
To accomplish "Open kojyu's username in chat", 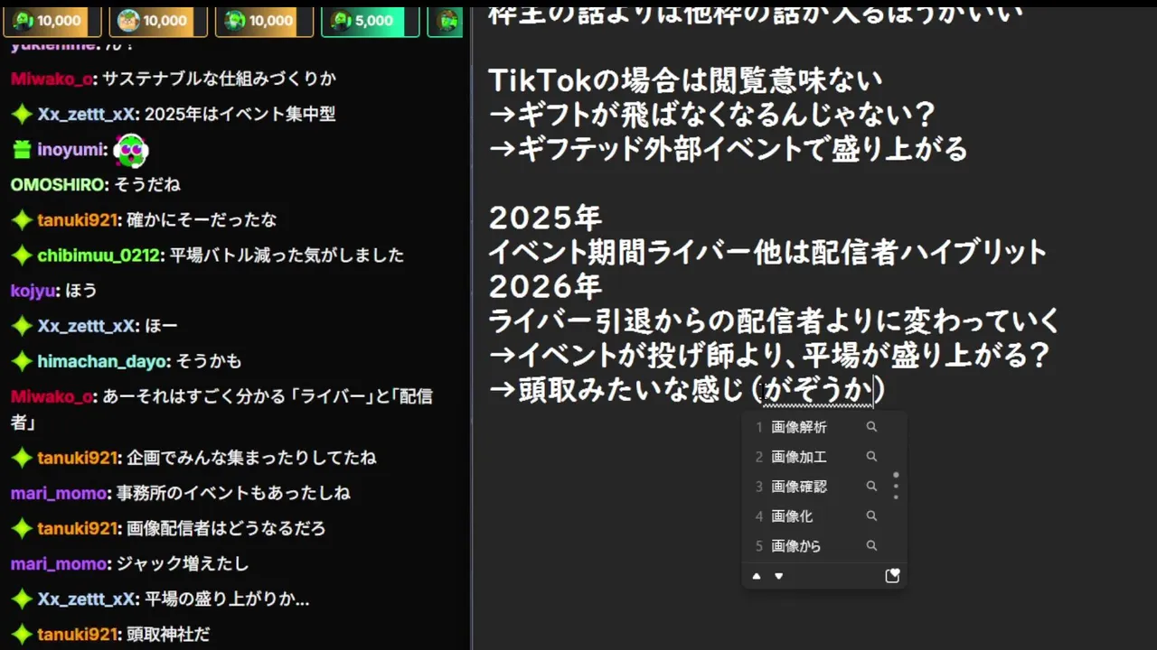I will (x=34, y=291).
